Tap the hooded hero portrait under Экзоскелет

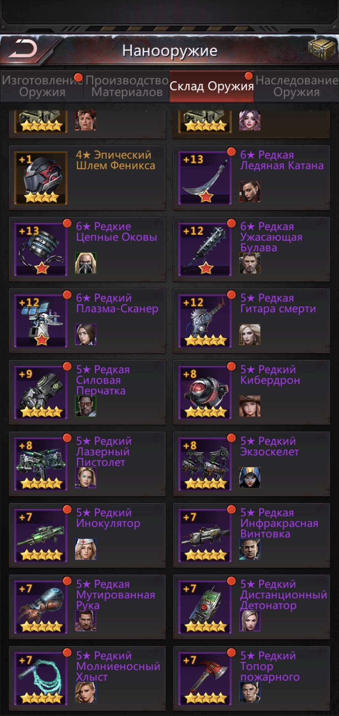(250, 478)
